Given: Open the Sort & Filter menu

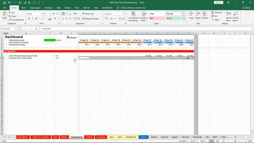Looking at the screenshot, I should (229, 16).
